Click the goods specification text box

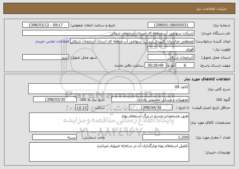coord(109,122)
